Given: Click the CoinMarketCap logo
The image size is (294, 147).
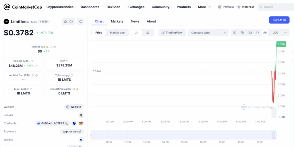Looking at the screenshot, I should 23,7.
